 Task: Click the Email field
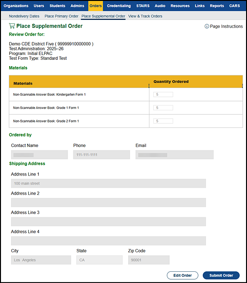pyautogui.click(x=174, y=155)
